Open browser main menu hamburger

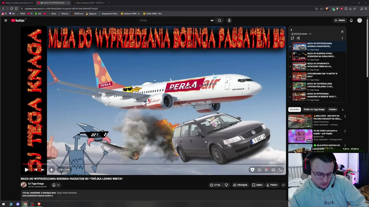[x=366, y=9]
